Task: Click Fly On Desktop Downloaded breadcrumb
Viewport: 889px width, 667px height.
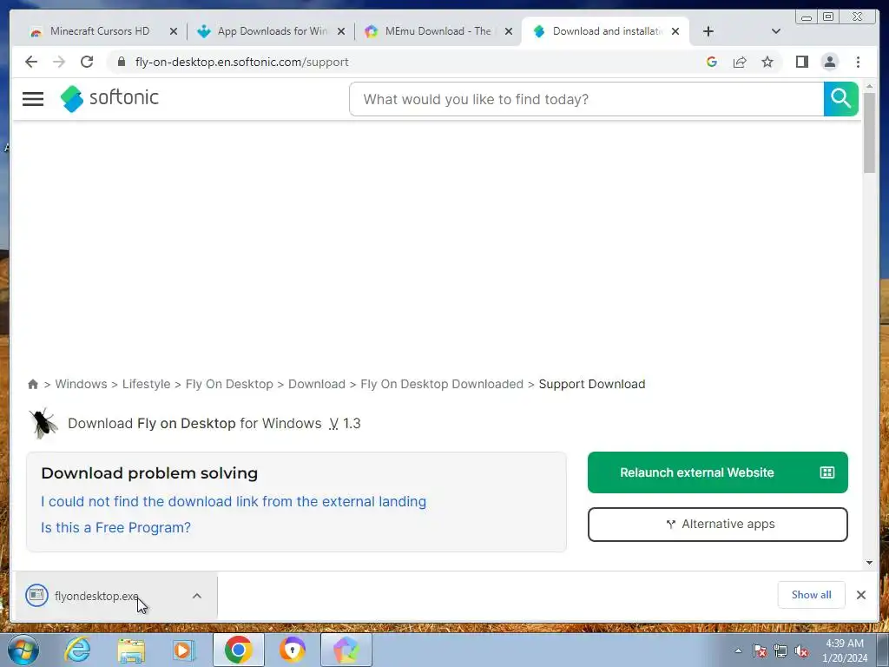Action: click(x=442, y=384)
